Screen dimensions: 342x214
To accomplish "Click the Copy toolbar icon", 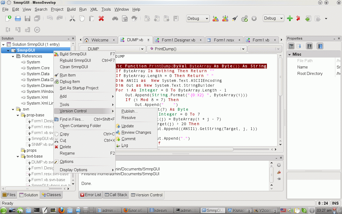I will pyautogui.click(x=82, y=18).
